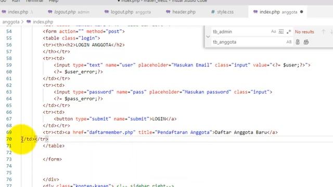Image resolution: width=333 pixels, height=187 pixels.
Task: Open the style.css tab
Action: (222, 12)
